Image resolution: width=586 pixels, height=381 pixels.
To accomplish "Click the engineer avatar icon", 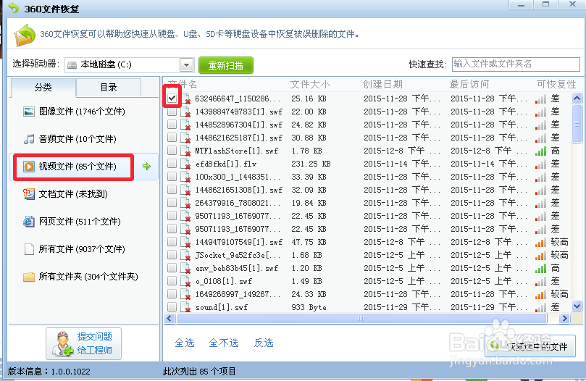I will (x=63, y=343).
